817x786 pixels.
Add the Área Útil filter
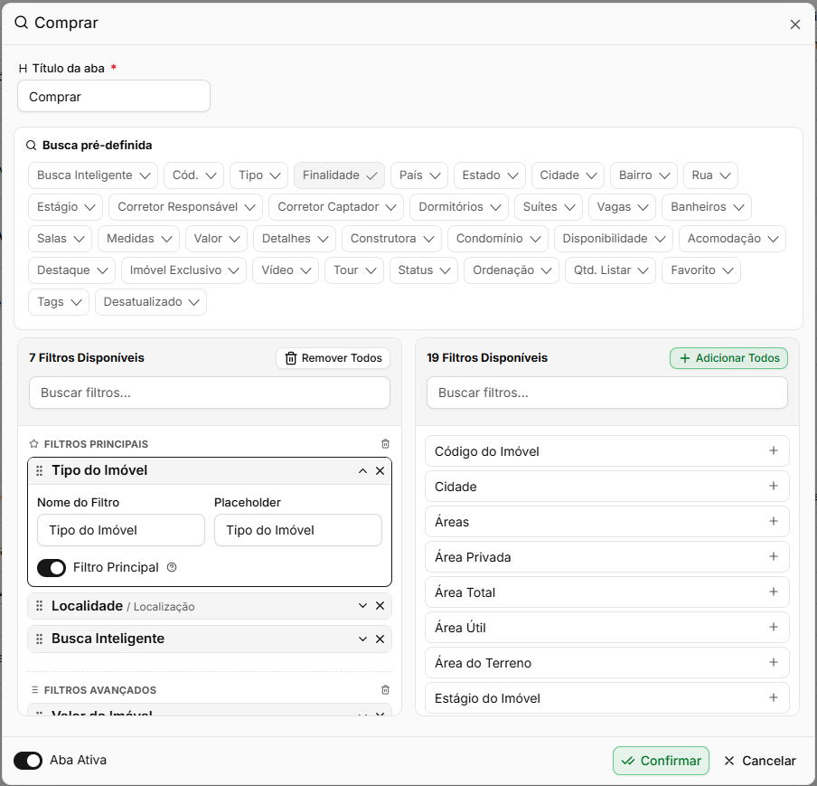pyautogui.click(x=774, y=627)
